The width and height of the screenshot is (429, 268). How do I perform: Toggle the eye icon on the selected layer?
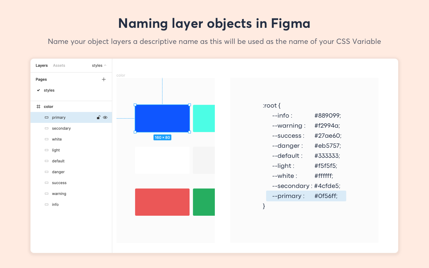click(105, 117)
